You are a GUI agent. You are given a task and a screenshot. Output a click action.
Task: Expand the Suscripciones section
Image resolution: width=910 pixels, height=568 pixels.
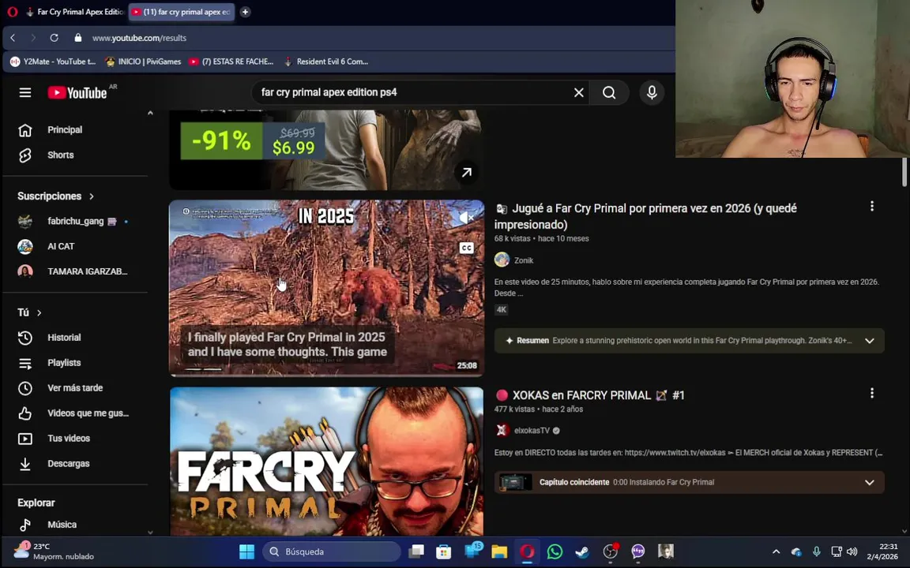(x=56, y=196)
